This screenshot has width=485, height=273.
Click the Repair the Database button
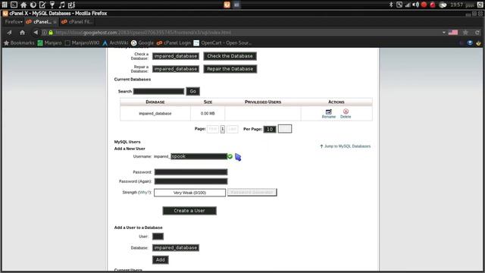click(230, 69)
